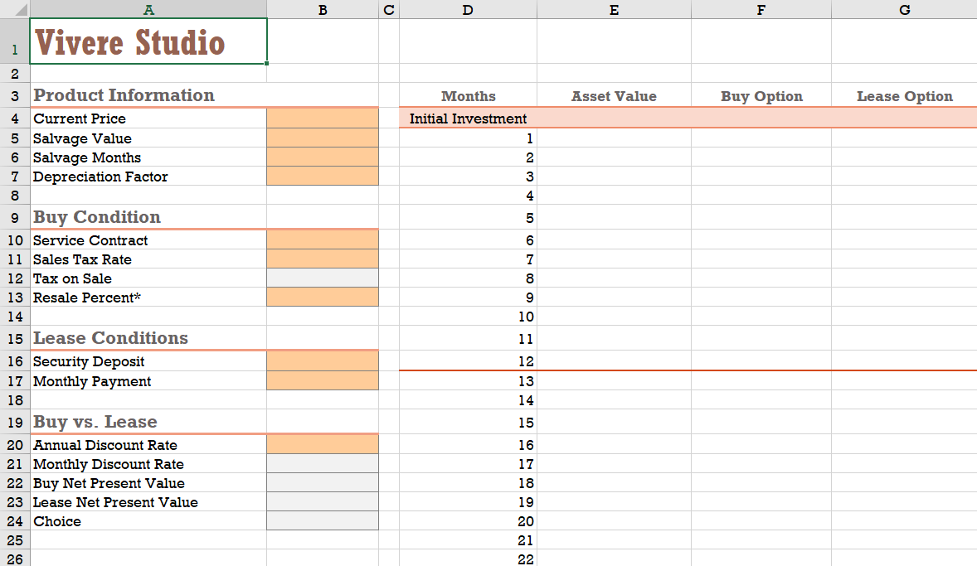
Task: Select the month 1 cell
Action: (x=468, y=138)
